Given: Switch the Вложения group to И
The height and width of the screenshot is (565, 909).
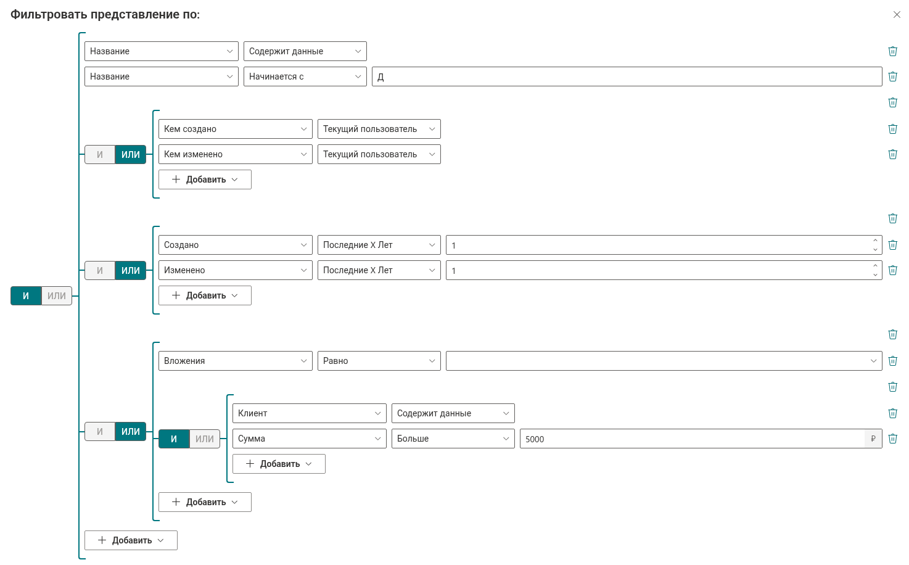Looking at the screenshot, I should 100,432.
